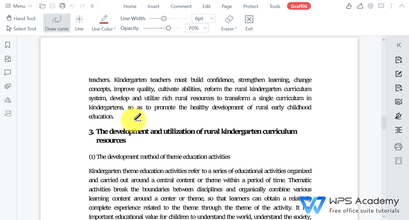Click the print icon in right sidebar
The height and width of the screenshot is (220, 409).
coord(398,147)
